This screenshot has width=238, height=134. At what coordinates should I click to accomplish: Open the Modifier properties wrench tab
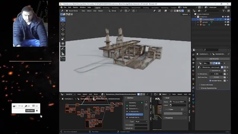[x=193, y=88]
